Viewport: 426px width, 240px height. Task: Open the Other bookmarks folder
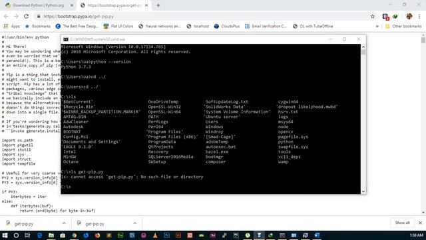403,26
